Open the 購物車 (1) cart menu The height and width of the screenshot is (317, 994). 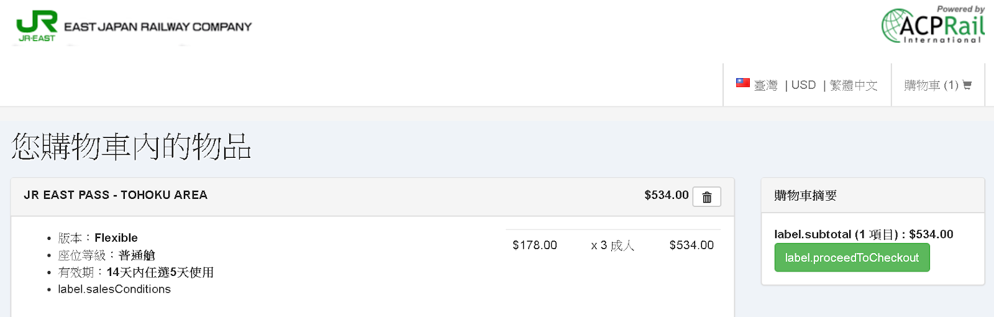[937, 85]
